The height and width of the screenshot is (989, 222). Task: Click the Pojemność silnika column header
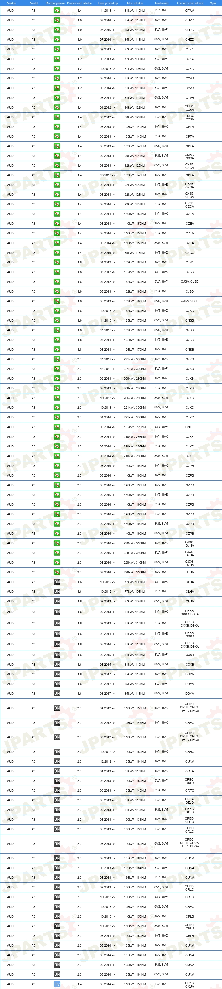[79, 3]
